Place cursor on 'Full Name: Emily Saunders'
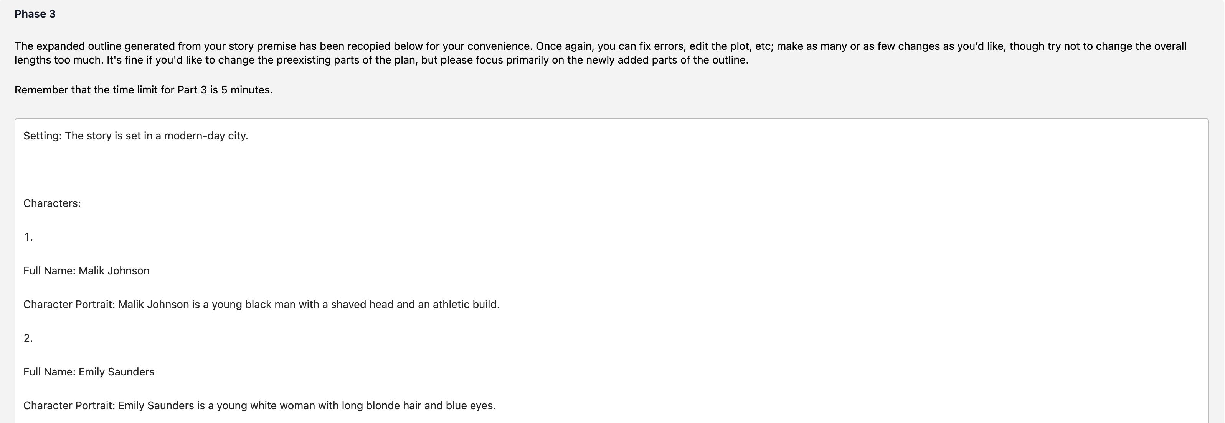1225x423 pixels. [89, 372]
